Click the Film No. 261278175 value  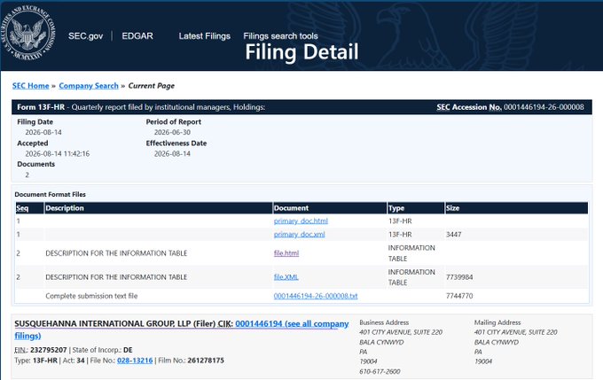(206, 361)
